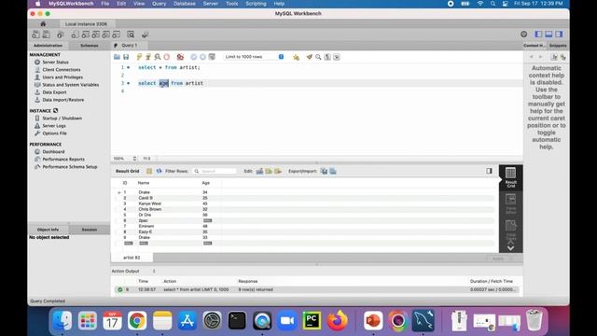Open the Context Help tab
This screenshot has width=597, height=336.
pos(535,46)
